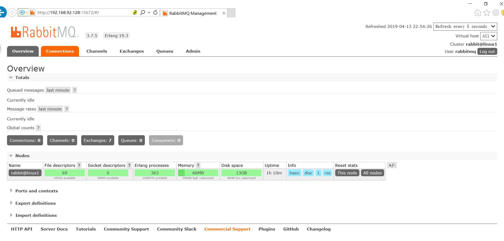Reset stats for This node
The image size is (504, 241).
[347, 173]
